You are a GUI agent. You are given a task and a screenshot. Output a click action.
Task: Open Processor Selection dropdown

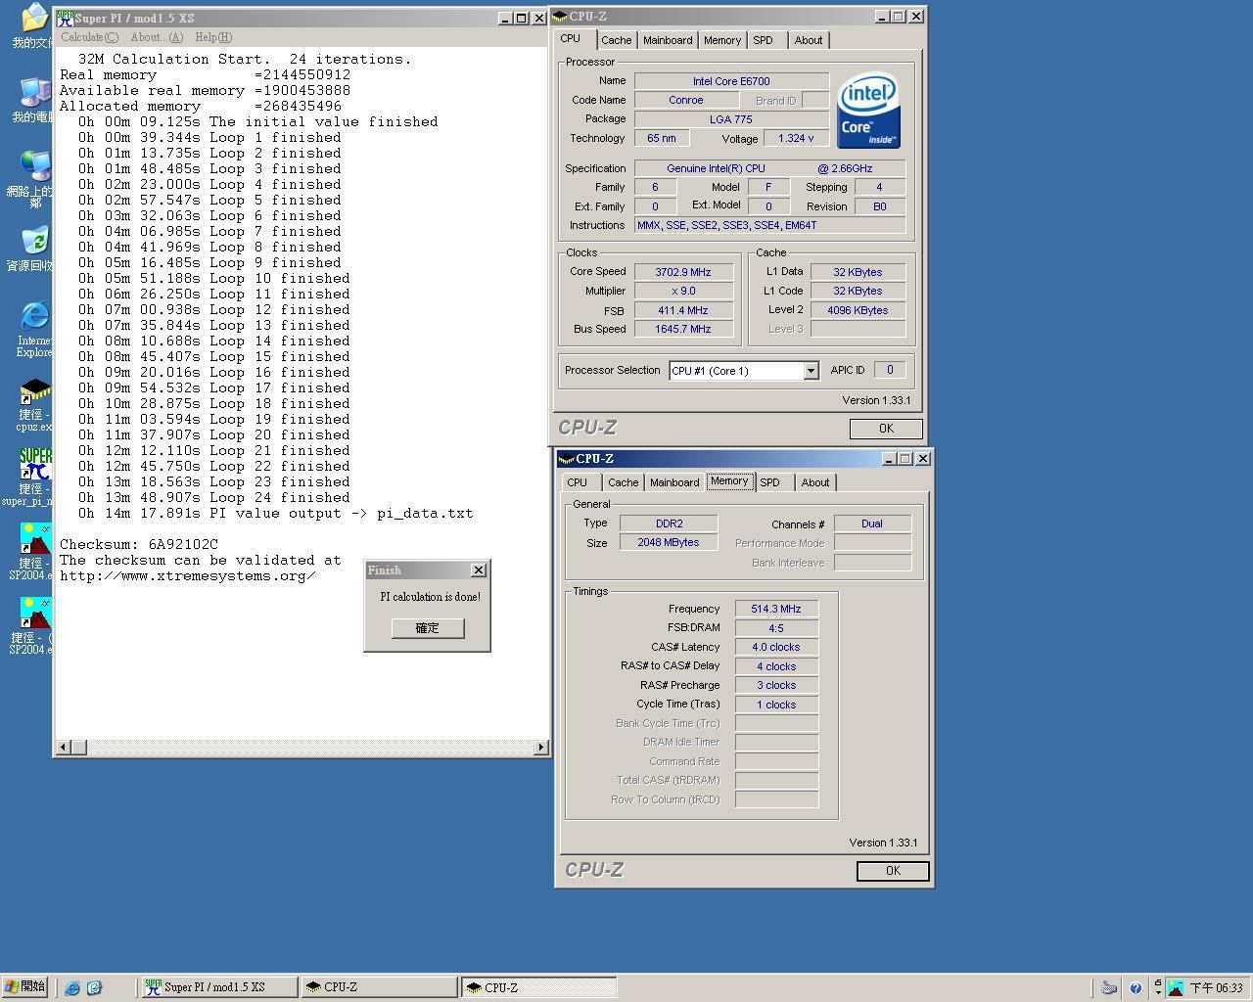(811, 371)
